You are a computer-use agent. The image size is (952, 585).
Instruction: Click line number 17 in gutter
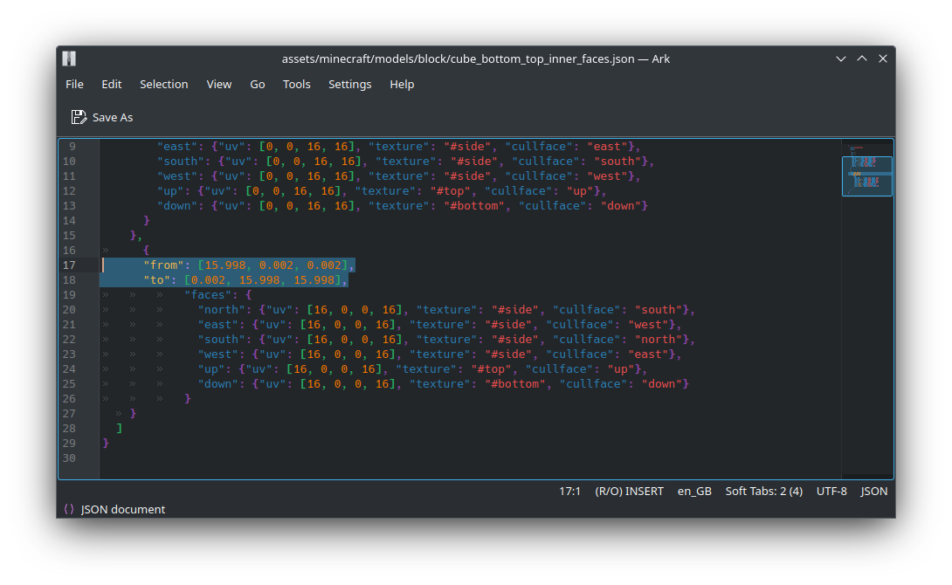pyautogui.click(x=69, y=265)
